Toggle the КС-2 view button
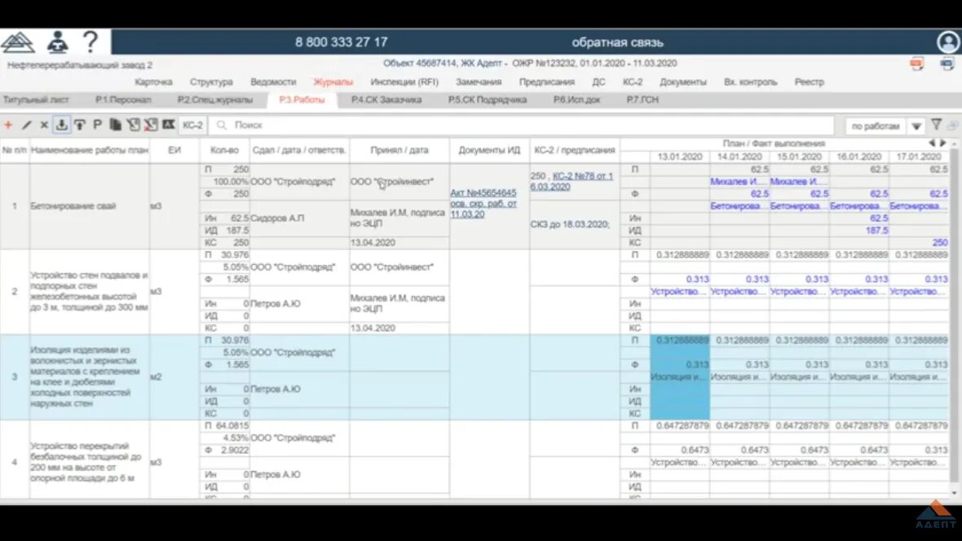The height and width of the screenshot is (541, 962). pyautogui.click(x=192, y=125)
